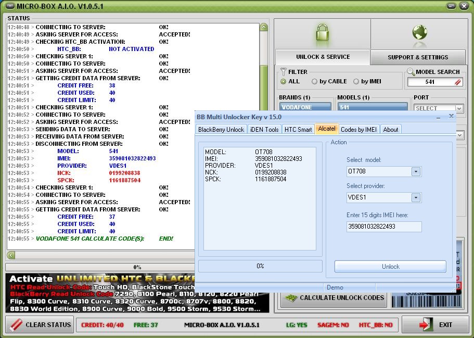Close the BB Multi Unlocker Key window
Image resolution: width=474 pixels, height=338 pixels.
coord(451,116)
